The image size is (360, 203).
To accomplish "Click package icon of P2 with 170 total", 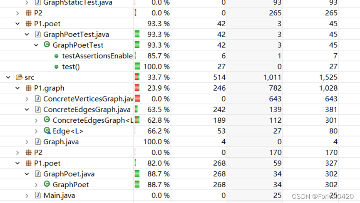I will 29,152.
